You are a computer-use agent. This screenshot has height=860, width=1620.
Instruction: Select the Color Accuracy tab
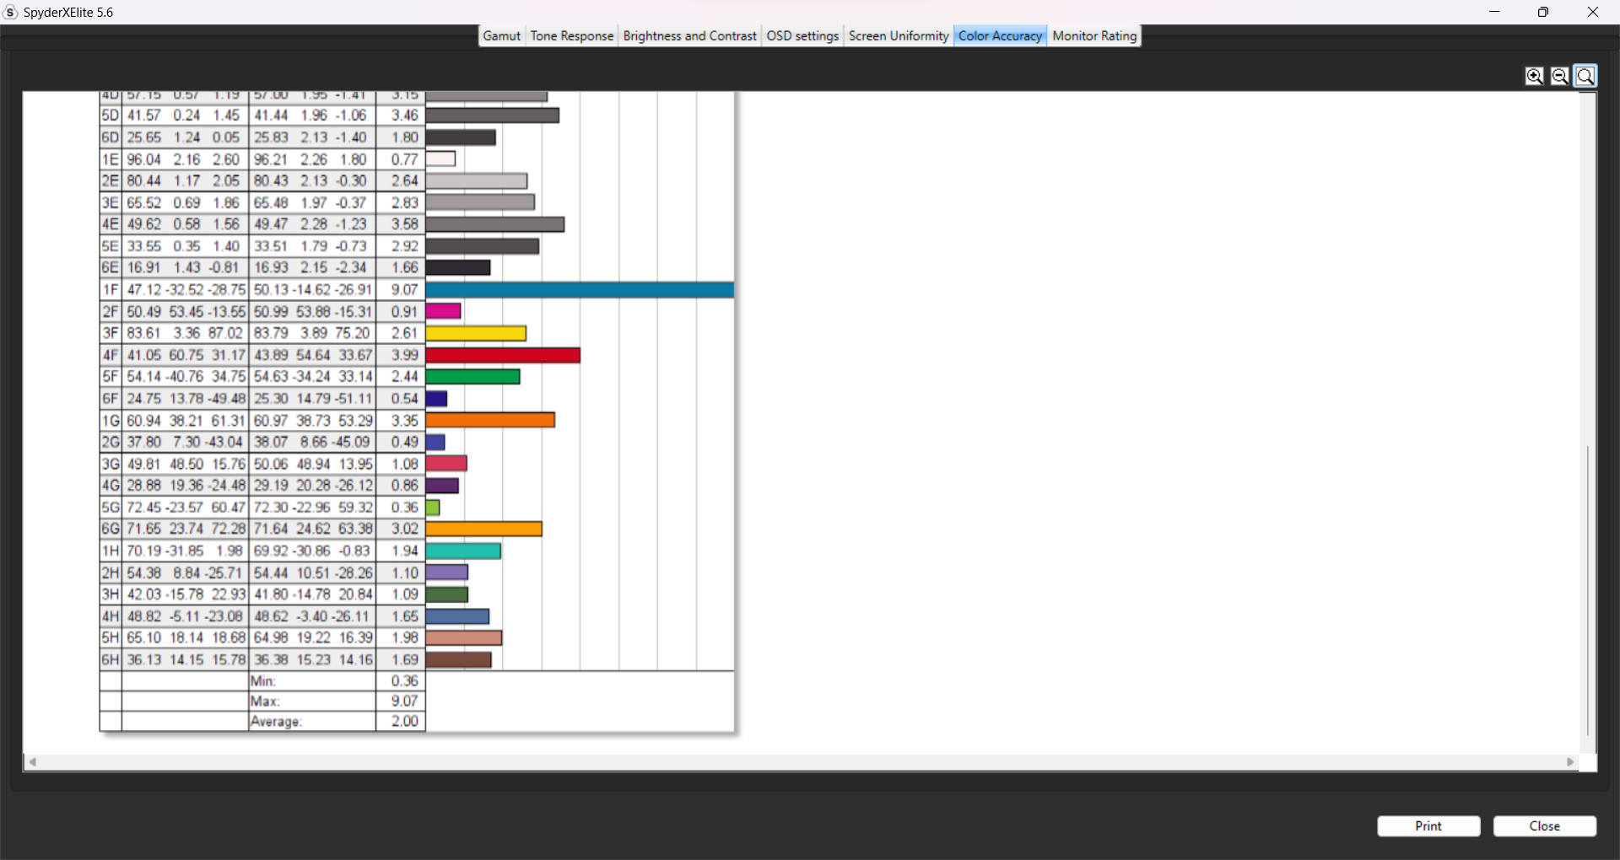point(1000,35)
